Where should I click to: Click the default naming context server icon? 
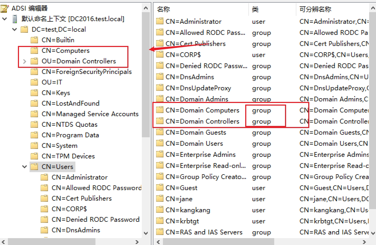click(x=15, y=19)
